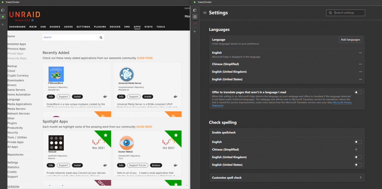Image resolution: width=382 pixels, height=189 pixels.
Task: Select the green dot tab in left sidebar
Action: (3, 17)
